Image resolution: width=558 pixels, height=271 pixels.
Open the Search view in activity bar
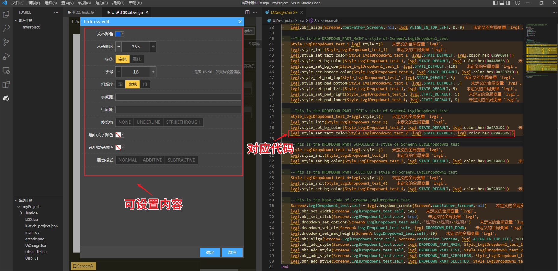click(x=6, y=28)
